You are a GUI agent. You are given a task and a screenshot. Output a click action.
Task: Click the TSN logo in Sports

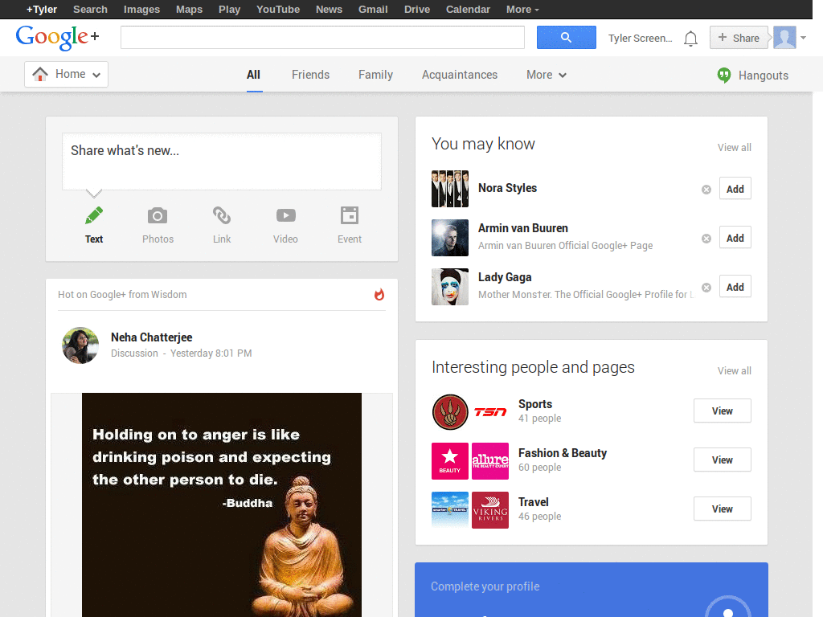490,412
